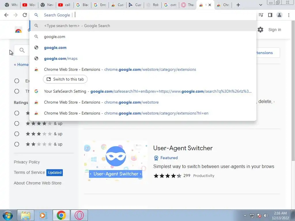This screenshot has height=221, width=295.
Task: Select the 3 stars & up rating
Action: tap(17, 134)
